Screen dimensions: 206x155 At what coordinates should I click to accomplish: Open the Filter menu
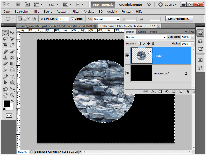pyautogui.click(x=76, y=12)
